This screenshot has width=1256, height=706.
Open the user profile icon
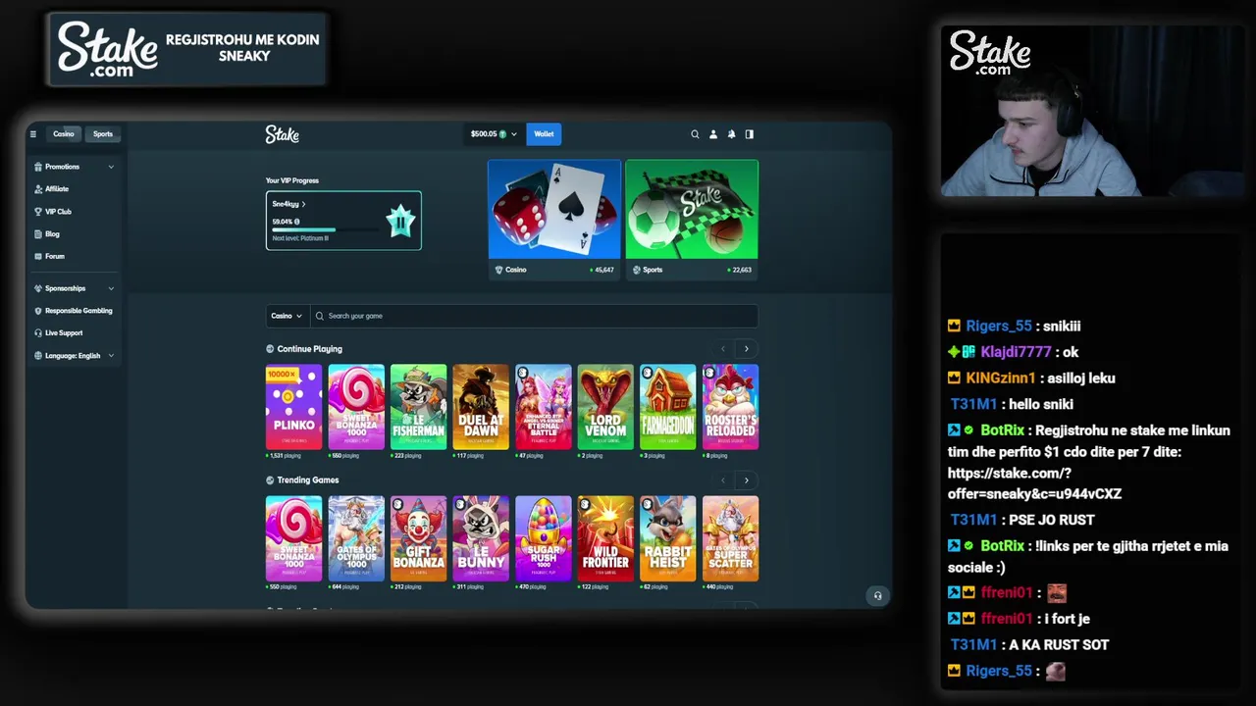coord(713,134)
